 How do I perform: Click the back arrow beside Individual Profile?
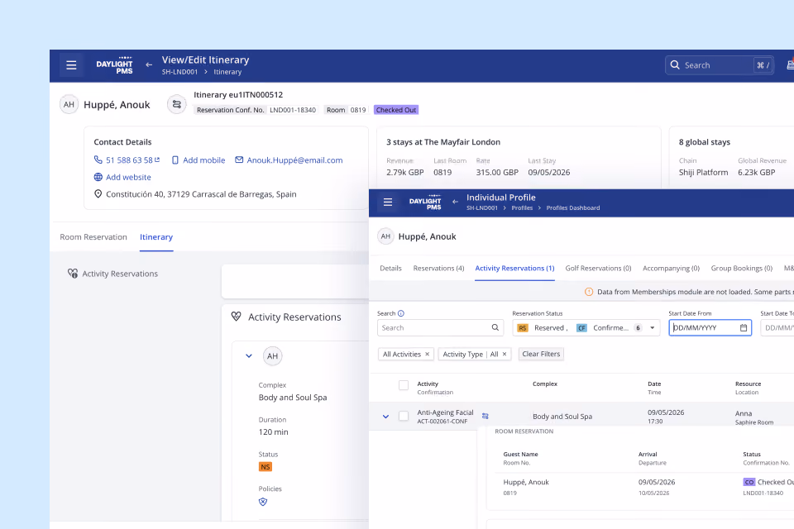[x=455, y=202]
